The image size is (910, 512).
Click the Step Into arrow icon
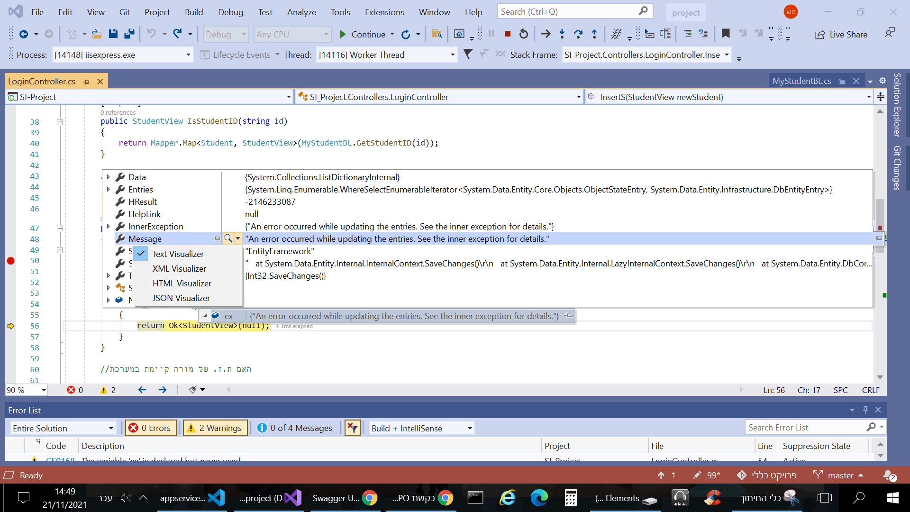coord(562,34)
